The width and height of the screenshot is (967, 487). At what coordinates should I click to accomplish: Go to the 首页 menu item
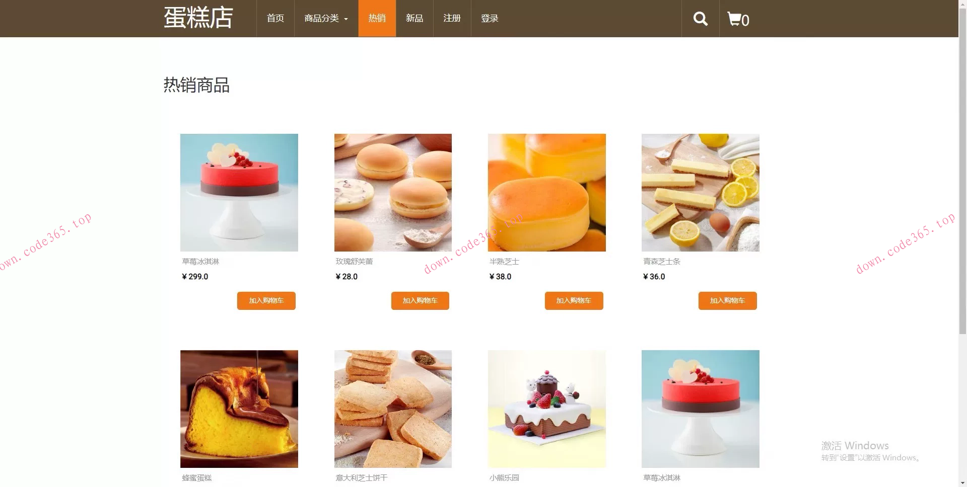[x=275, y=19]
